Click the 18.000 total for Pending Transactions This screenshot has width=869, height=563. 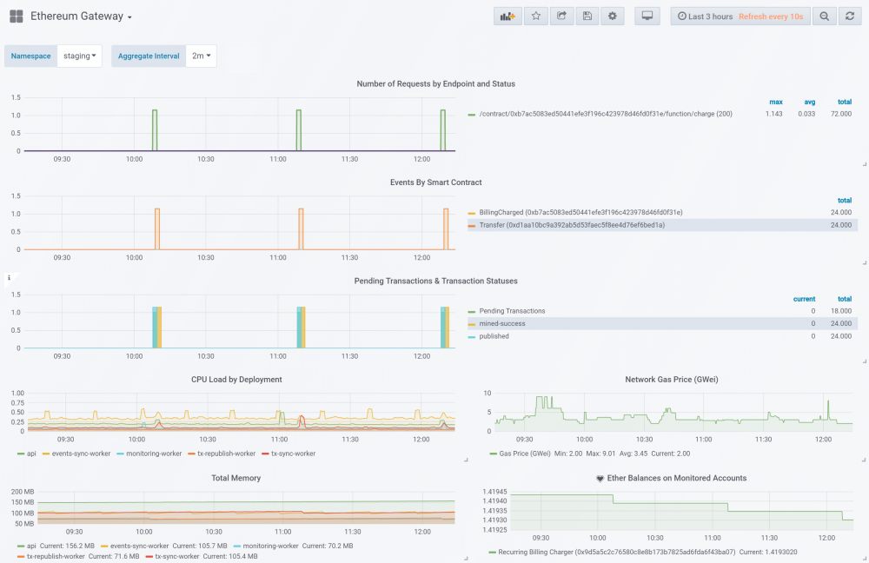click(840, 311)
